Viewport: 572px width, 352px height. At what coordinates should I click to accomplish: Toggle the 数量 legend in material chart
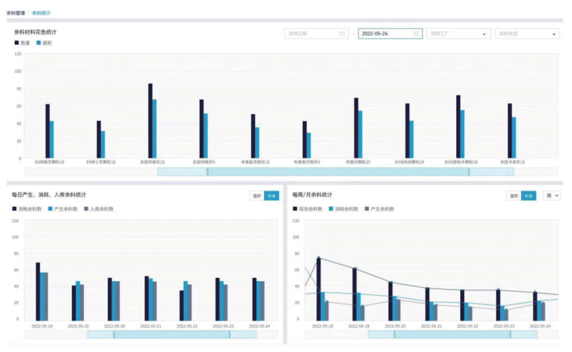[22, 43]
